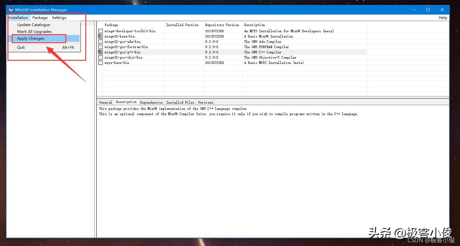460x246 pixels.
Task: Toggle mingw-developer-toolkit-bin package checkbox
Action: (101, 31)
